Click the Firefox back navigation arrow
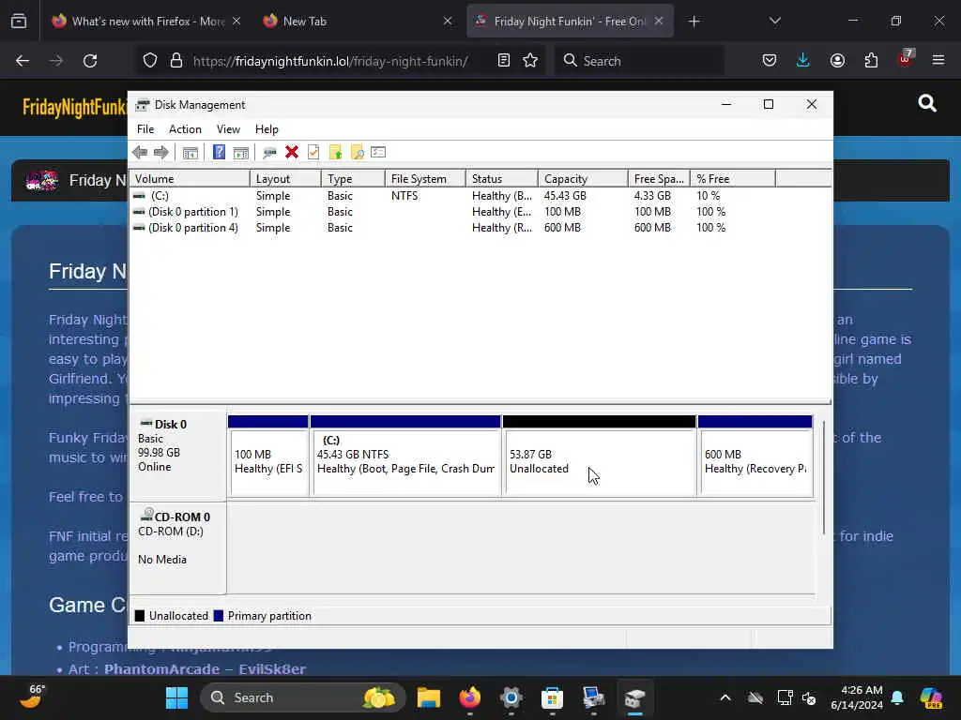This screenshot has height=720, width=961. pyautogui.click(x=23, y=61)
